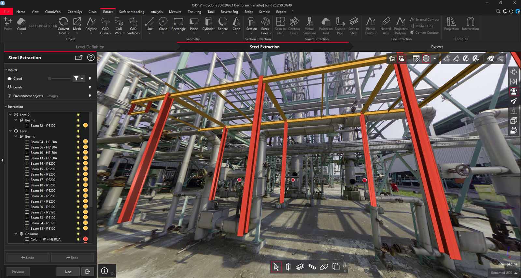521x278 pixels.
Task: Collapse the Level 2 tree node
Action: 10,115
